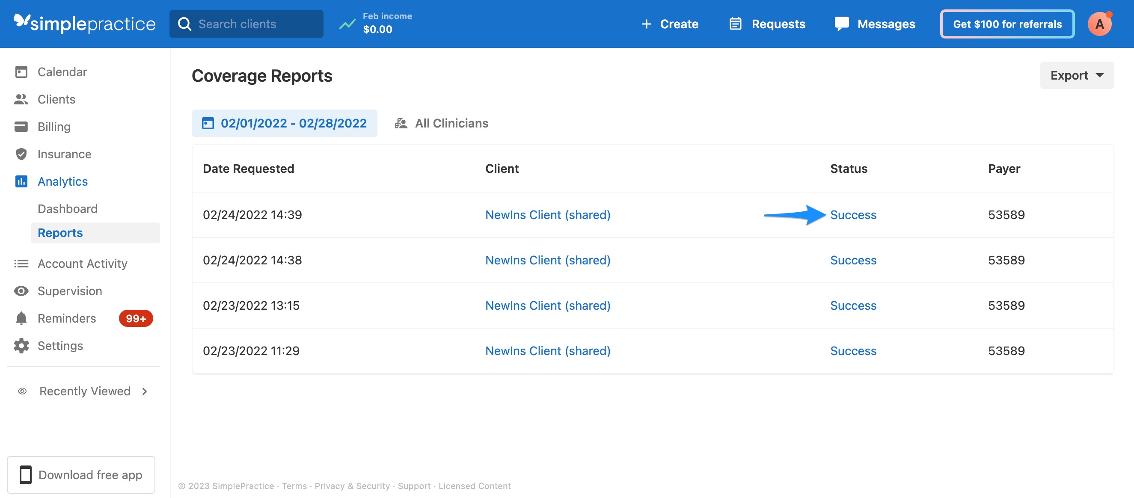1134x498 pixels.
Task: Click the Reminders bell icon
Action: pos(21,318)
